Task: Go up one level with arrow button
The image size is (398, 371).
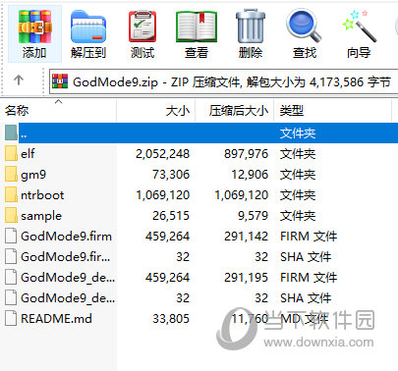Action: (x=19, y=80)
